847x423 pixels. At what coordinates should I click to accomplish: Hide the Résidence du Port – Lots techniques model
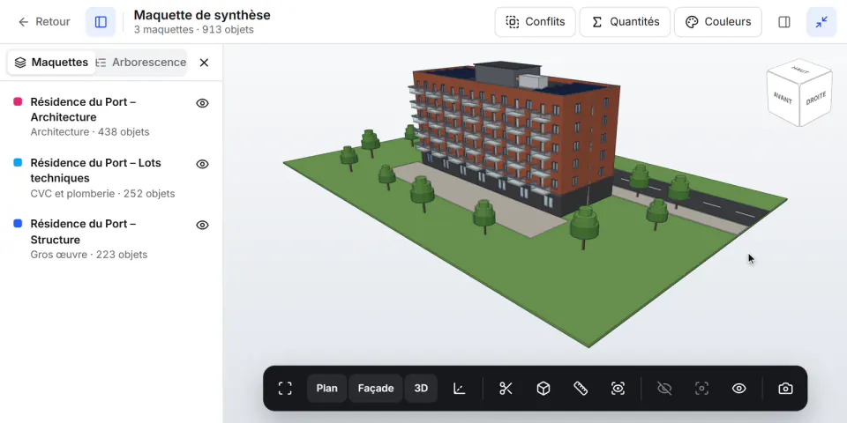202,164
